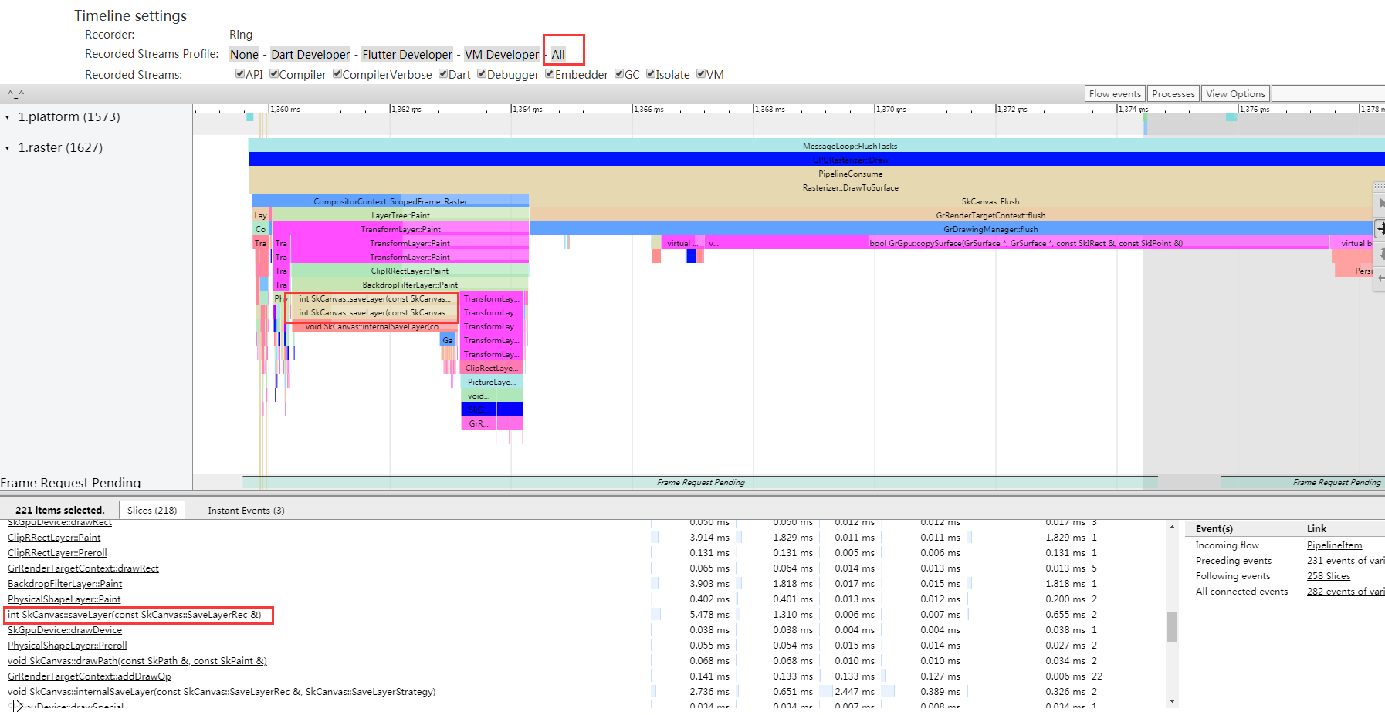Viewport: 1385px width, 715px height.
Task: Select the bool GrGpu::copySurface slice
Action: coord(1025,243)
